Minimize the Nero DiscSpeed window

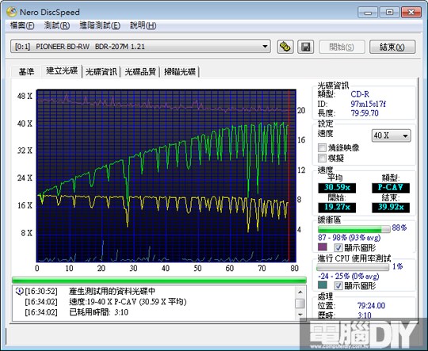tap(368, 13)
